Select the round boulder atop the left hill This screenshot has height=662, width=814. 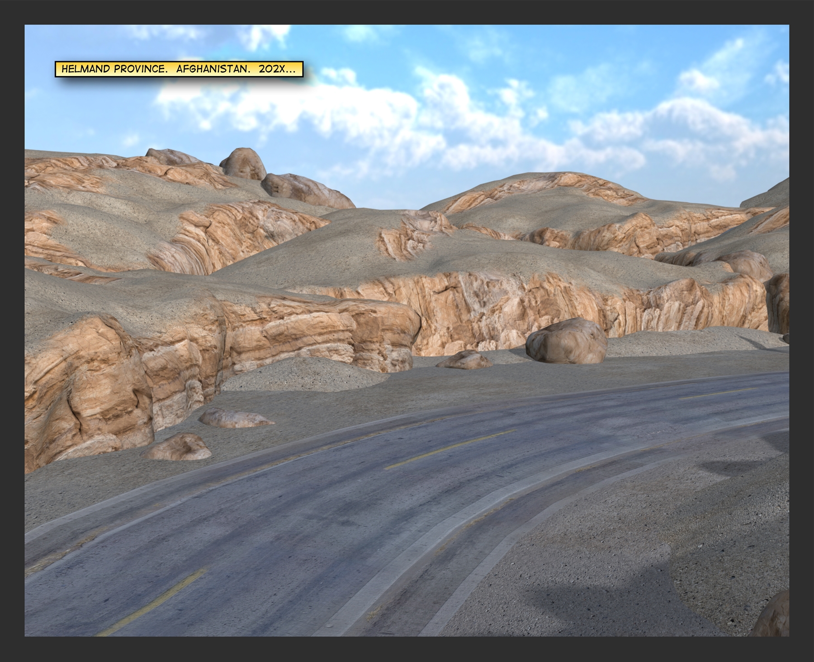coord(243,163)
